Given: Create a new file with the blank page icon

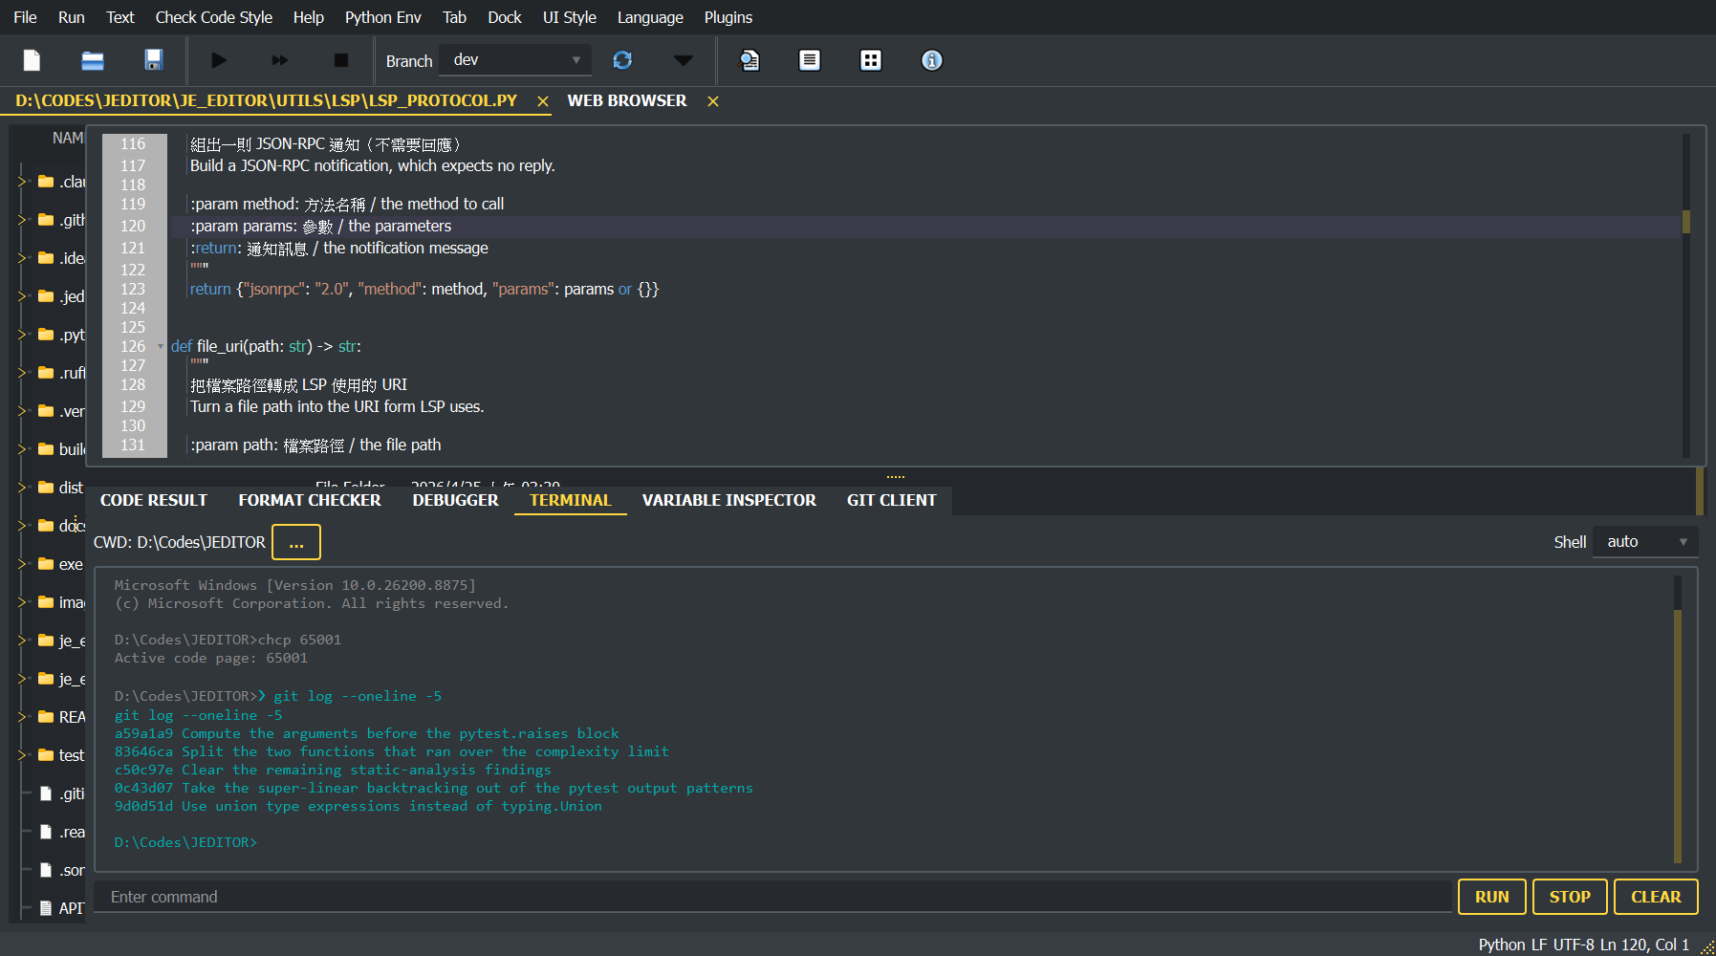Looking at the screenshot, I should tap(32, 60).
